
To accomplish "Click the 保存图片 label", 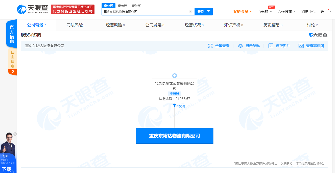I will coord(283,46).
